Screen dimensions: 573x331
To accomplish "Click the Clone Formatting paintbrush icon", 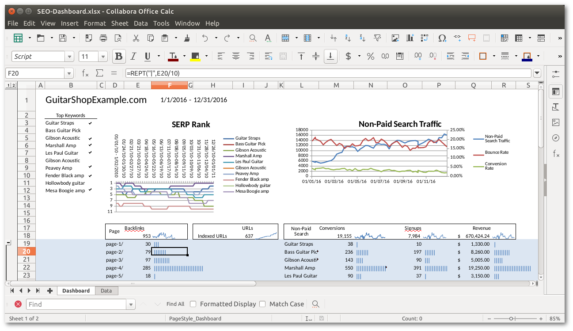I will pos(187,38).
